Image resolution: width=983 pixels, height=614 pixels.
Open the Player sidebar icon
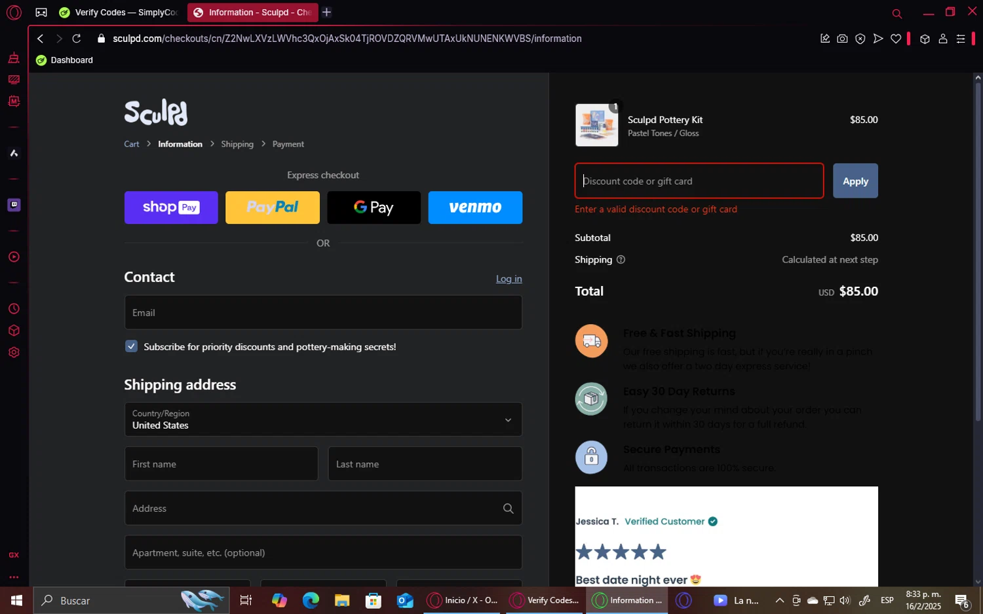(x=14, y=257)
